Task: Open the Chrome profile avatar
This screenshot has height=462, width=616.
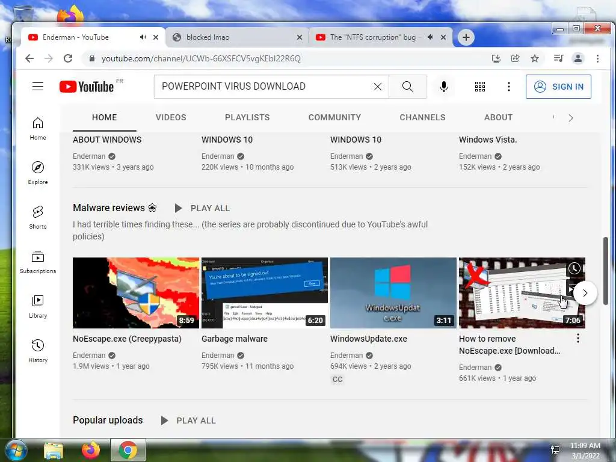Action: pyautogui.click(x=578, y=58)
